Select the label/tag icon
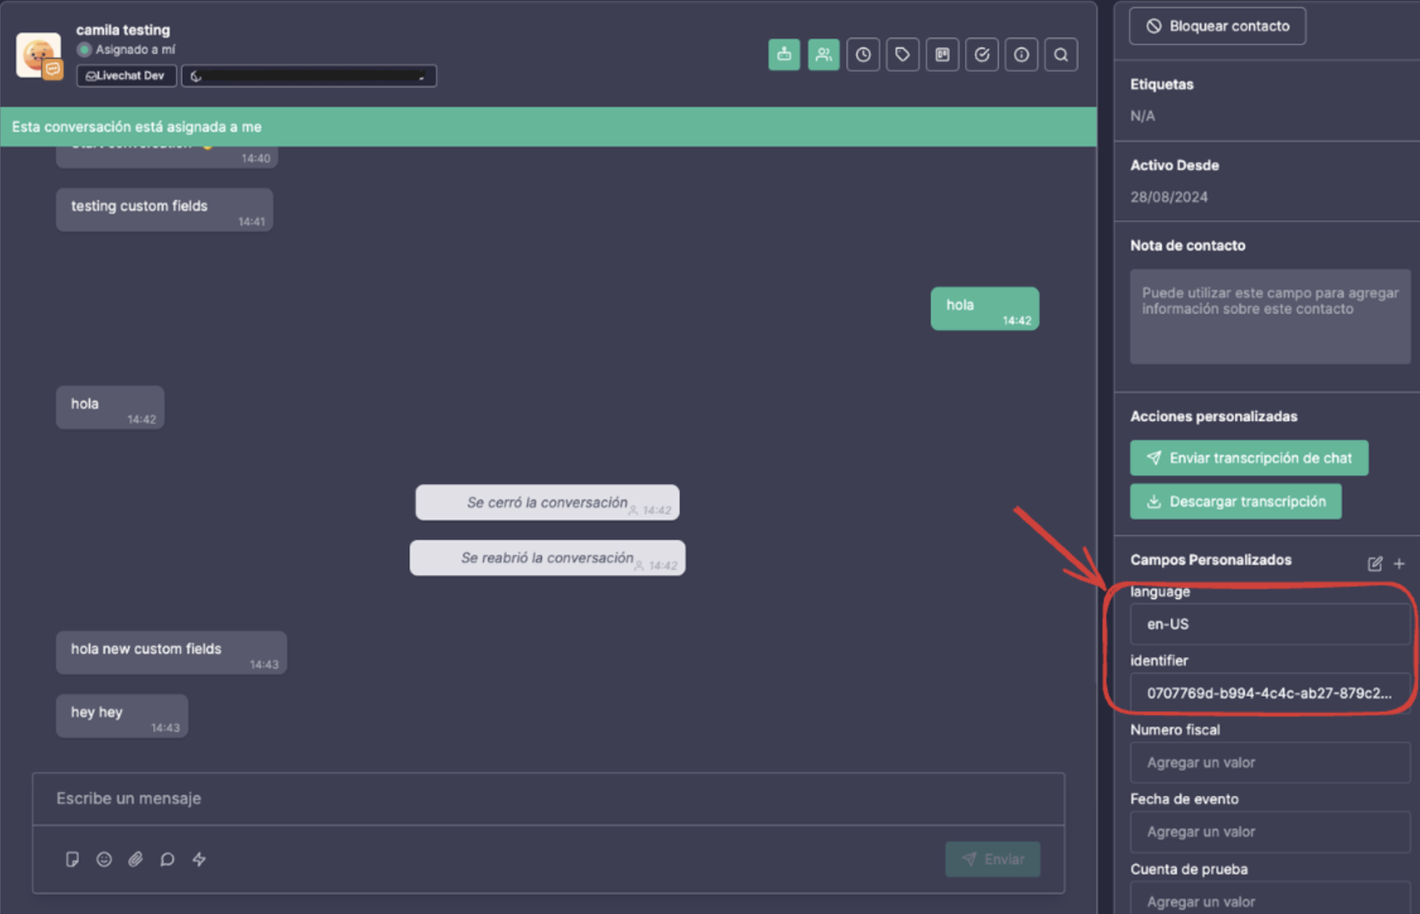1420x914 pixels. [902, 55]
